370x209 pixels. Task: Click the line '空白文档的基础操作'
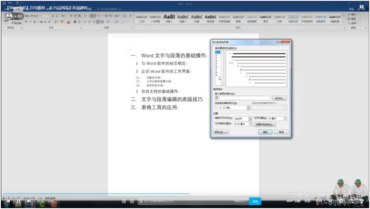tap(160, 91)
